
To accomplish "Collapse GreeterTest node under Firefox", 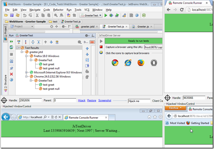I will click(31, 60).
